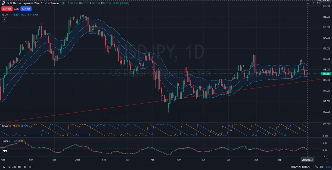
Task: Open the timezone menu via 03:29:23 (UTC+3)
Action: point(301,167)
